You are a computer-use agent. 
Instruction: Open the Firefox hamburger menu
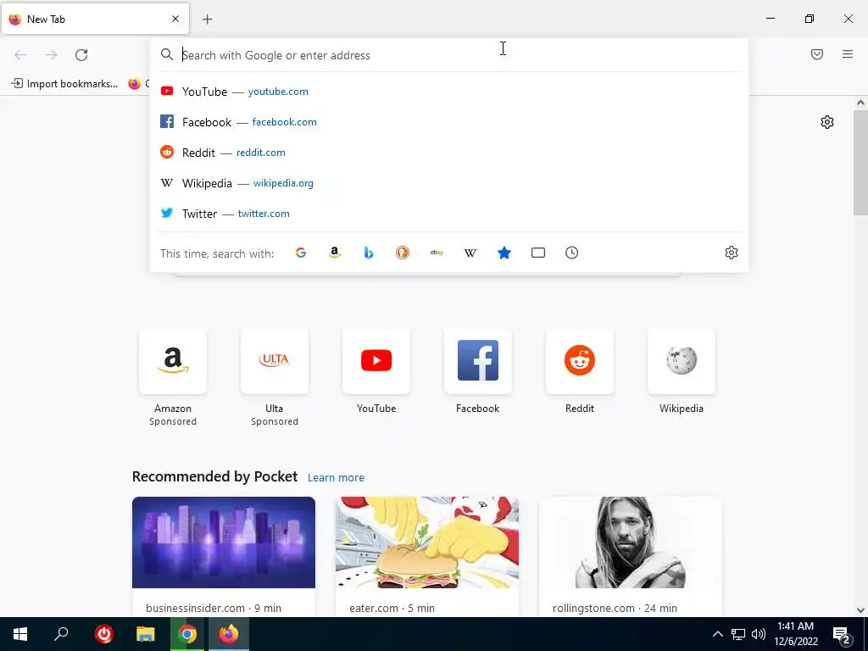click(x=848, y=54)
